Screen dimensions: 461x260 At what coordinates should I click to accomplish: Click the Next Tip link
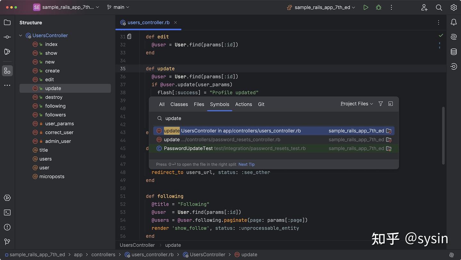click(246, 164)
